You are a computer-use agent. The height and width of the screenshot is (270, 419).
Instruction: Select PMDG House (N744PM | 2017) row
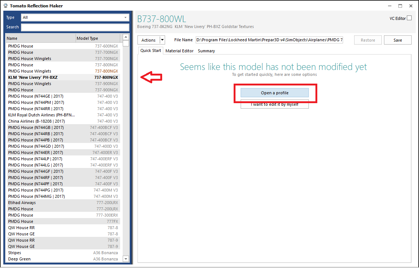63,102
